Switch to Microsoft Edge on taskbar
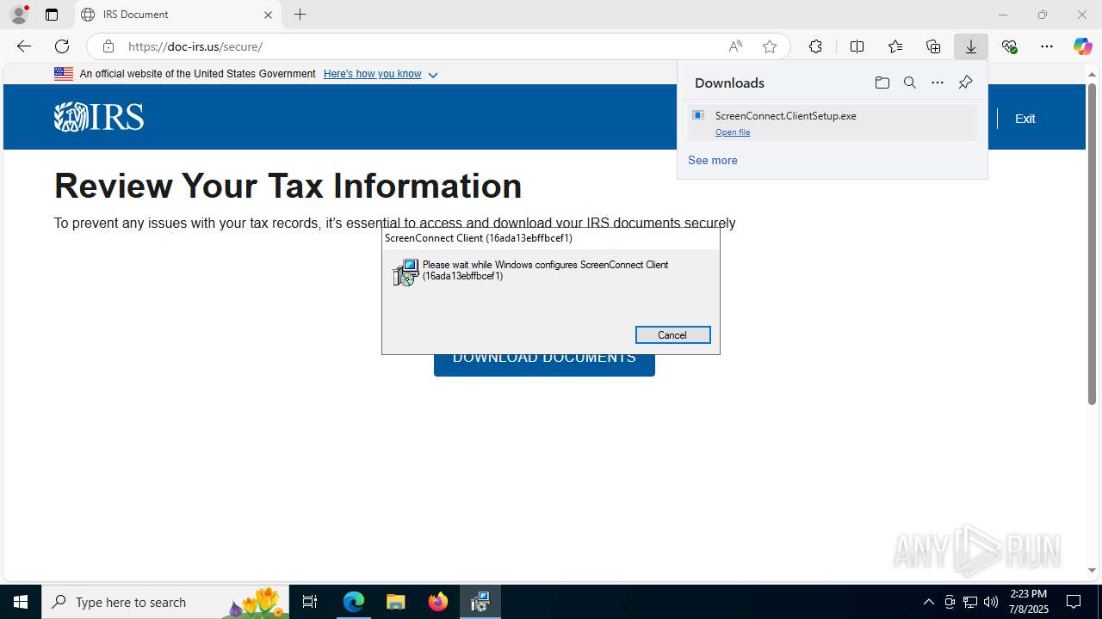Viewport: 1102px width, 619px height. (354, 602)
